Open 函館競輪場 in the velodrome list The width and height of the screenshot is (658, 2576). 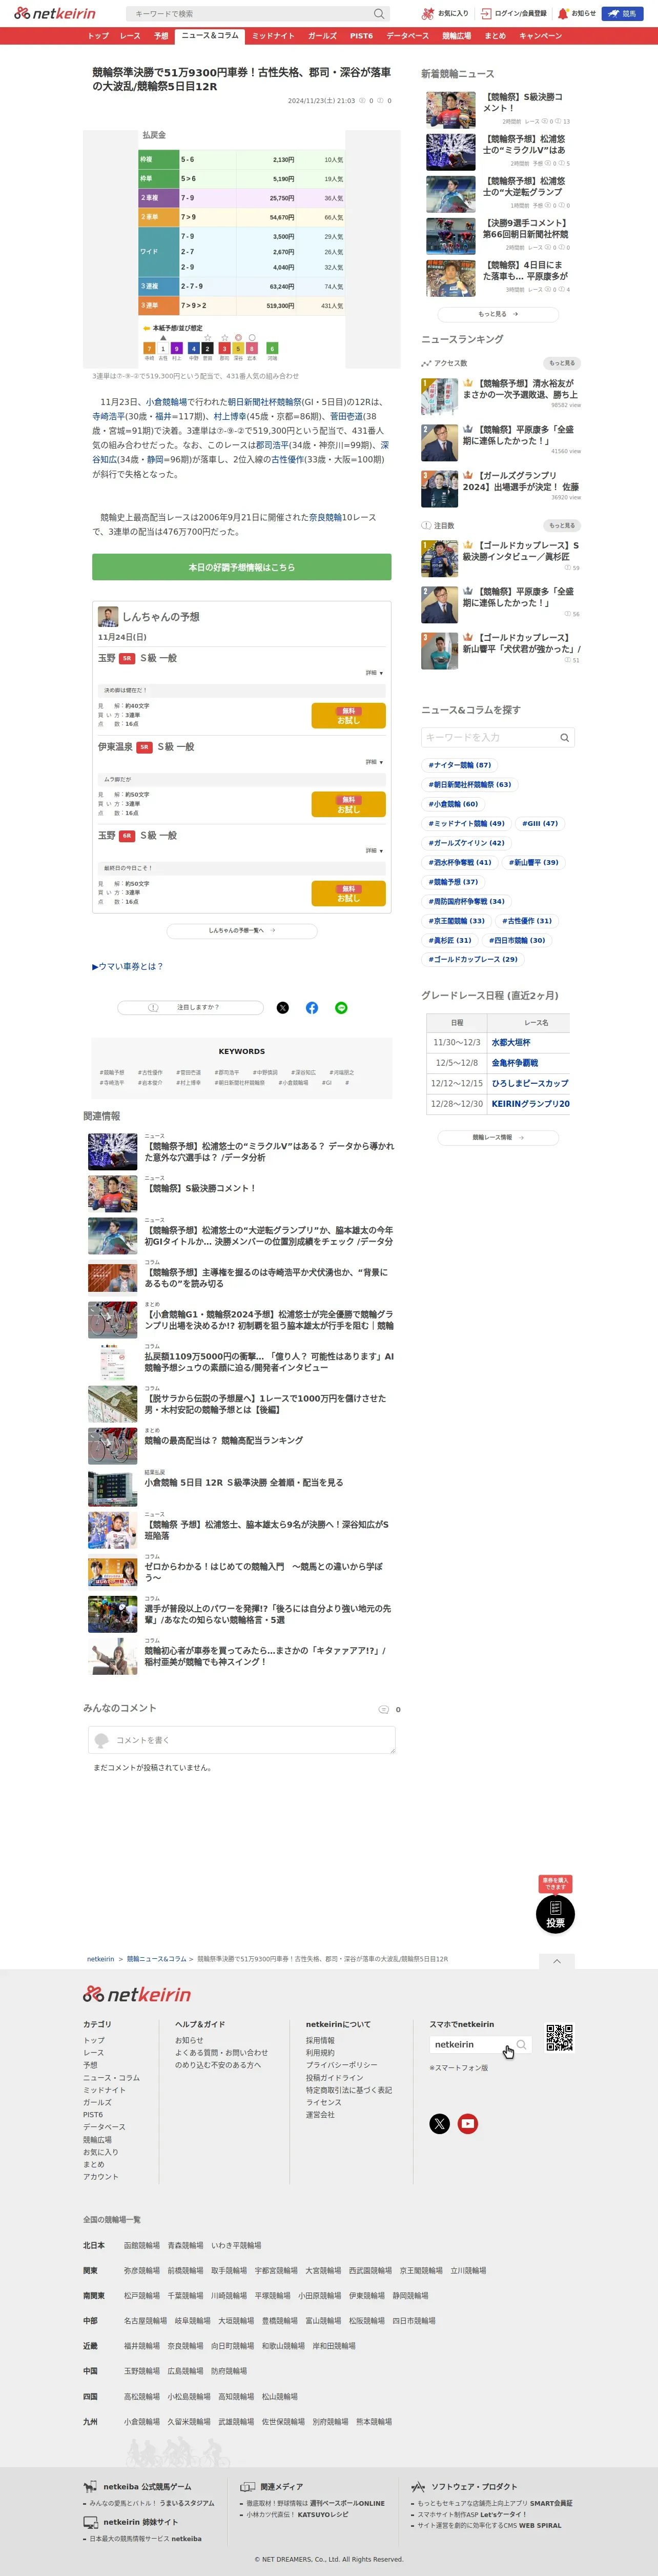(141, 2245)
